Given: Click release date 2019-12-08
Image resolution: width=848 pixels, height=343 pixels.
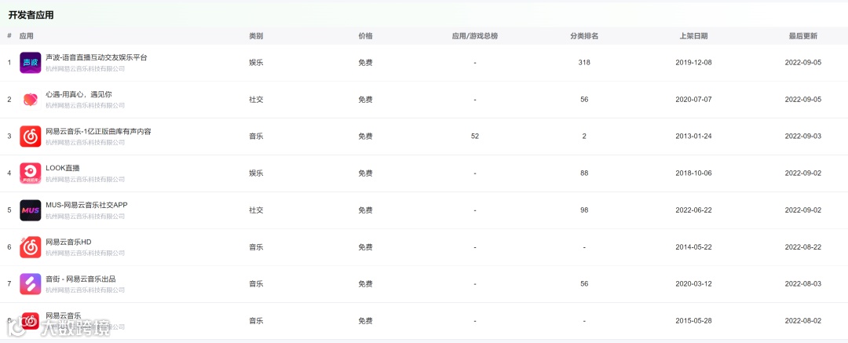Looking at the screenshot, I should pos(694,63).
